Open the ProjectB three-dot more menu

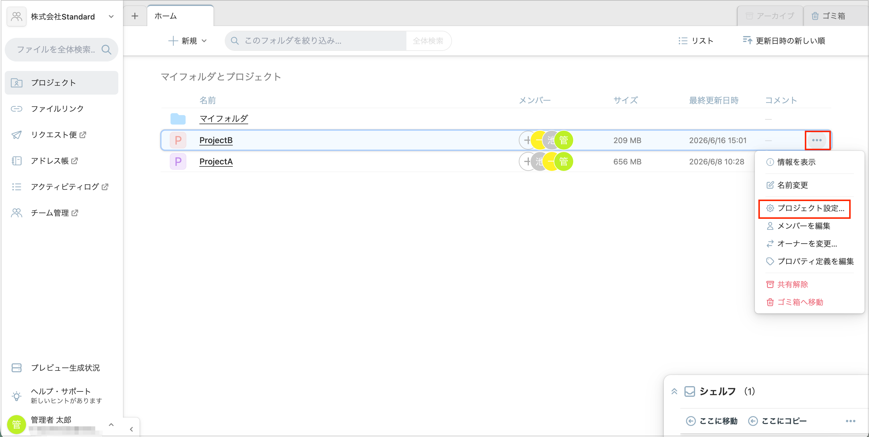(x=817, y=140)
